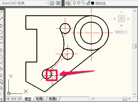
Task: Open the AutoCAD 经典 workspace dropdown
Action: pyautogui.click(x=47, y=3)
